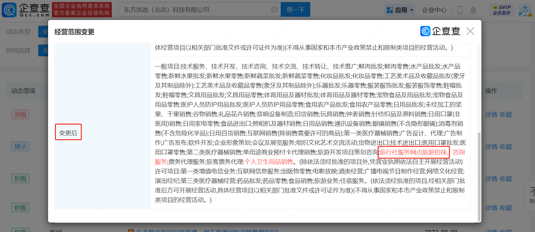Image resolution: width=535 pixels, height=232 pixels.
Task: Open the 应用 dropdown menu
Action: [x=400, y=10]
